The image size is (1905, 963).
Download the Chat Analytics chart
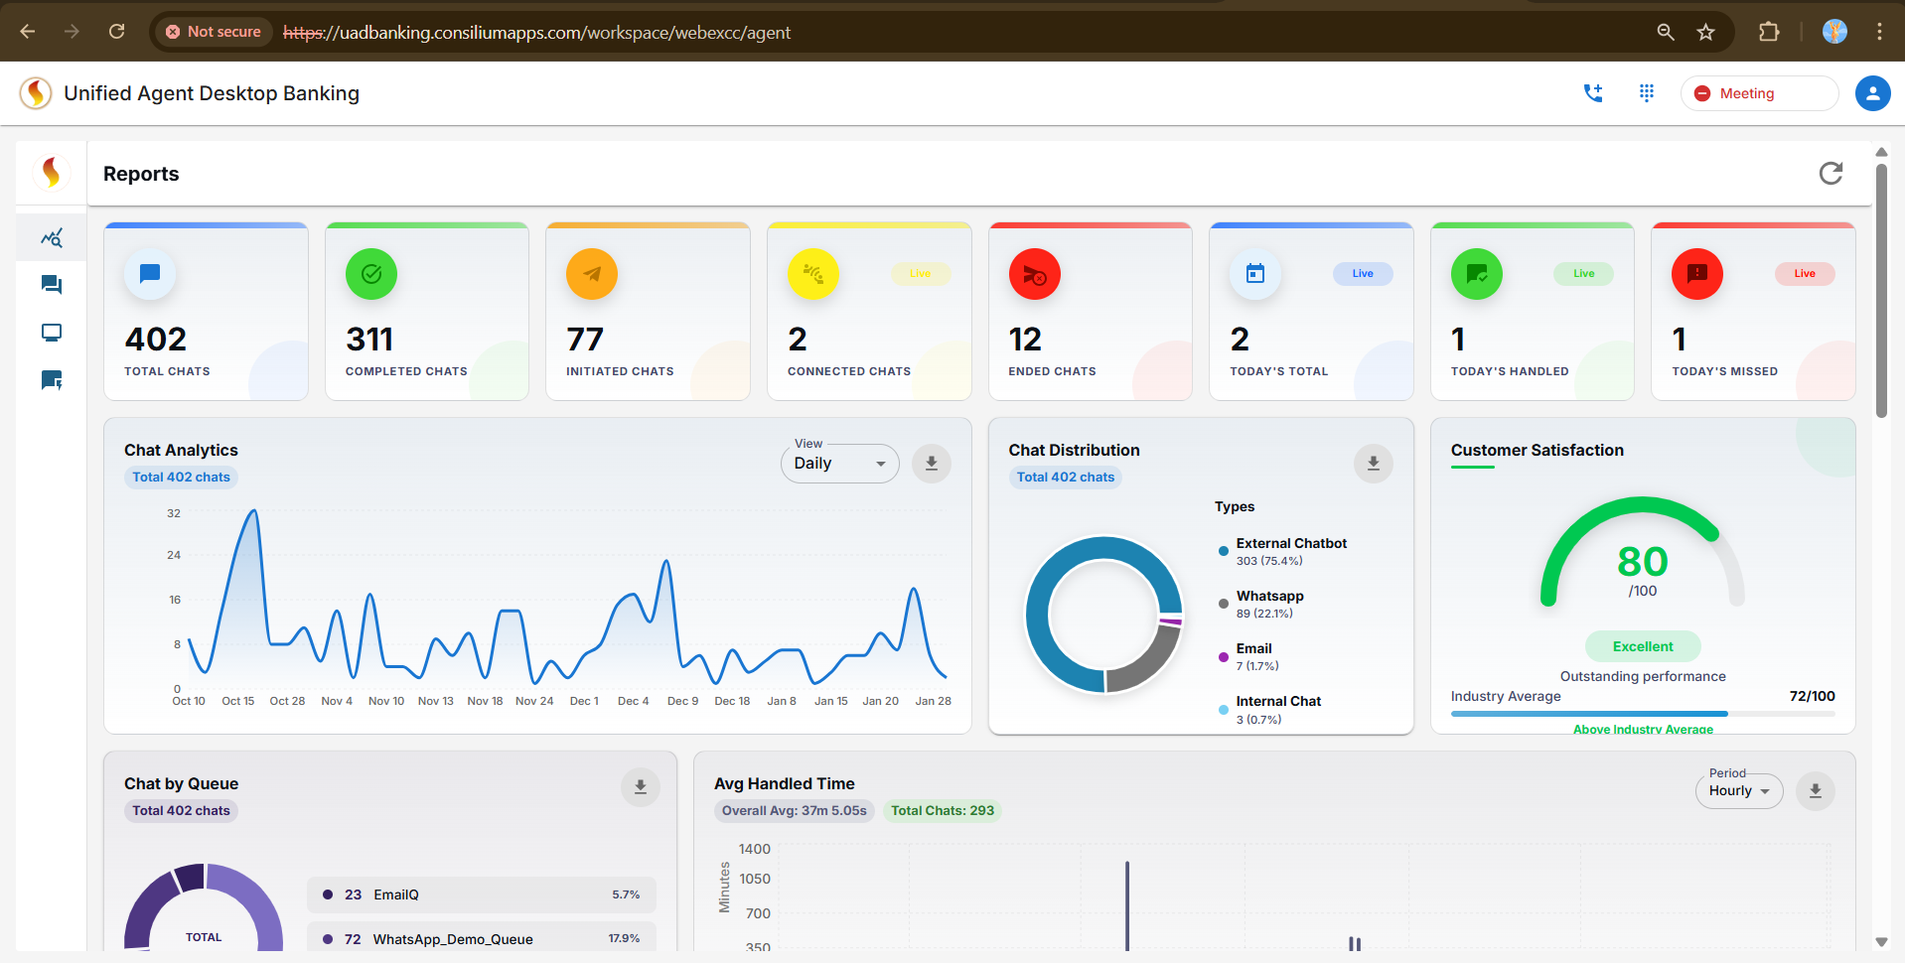click(x=931, y=464)
